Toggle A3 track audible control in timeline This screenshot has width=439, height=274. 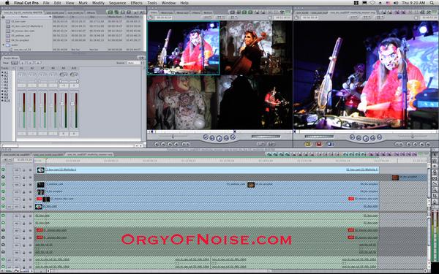click(4, 230)
